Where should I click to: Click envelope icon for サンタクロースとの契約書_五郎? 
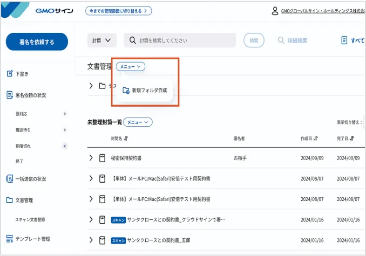[x=102, y=240]
